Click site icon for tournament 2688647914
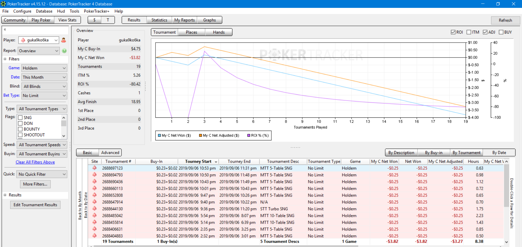The height and width of the screenshot is (247, 522). (94, 202)
